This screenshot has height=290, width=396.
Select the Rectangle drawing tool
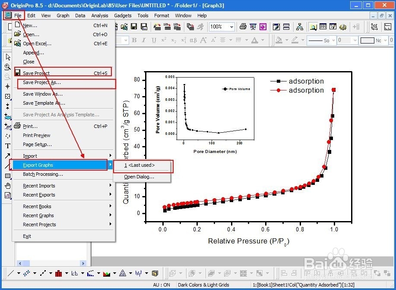pyautogui.click(x=8, y=176)
